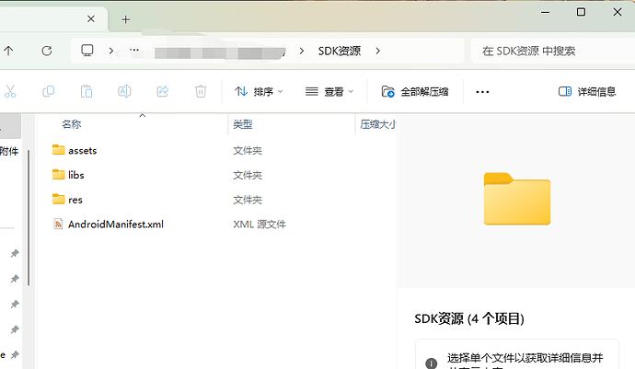
Task: Click the SDK资源 (4 个项目) title
Action: (469, 318)
